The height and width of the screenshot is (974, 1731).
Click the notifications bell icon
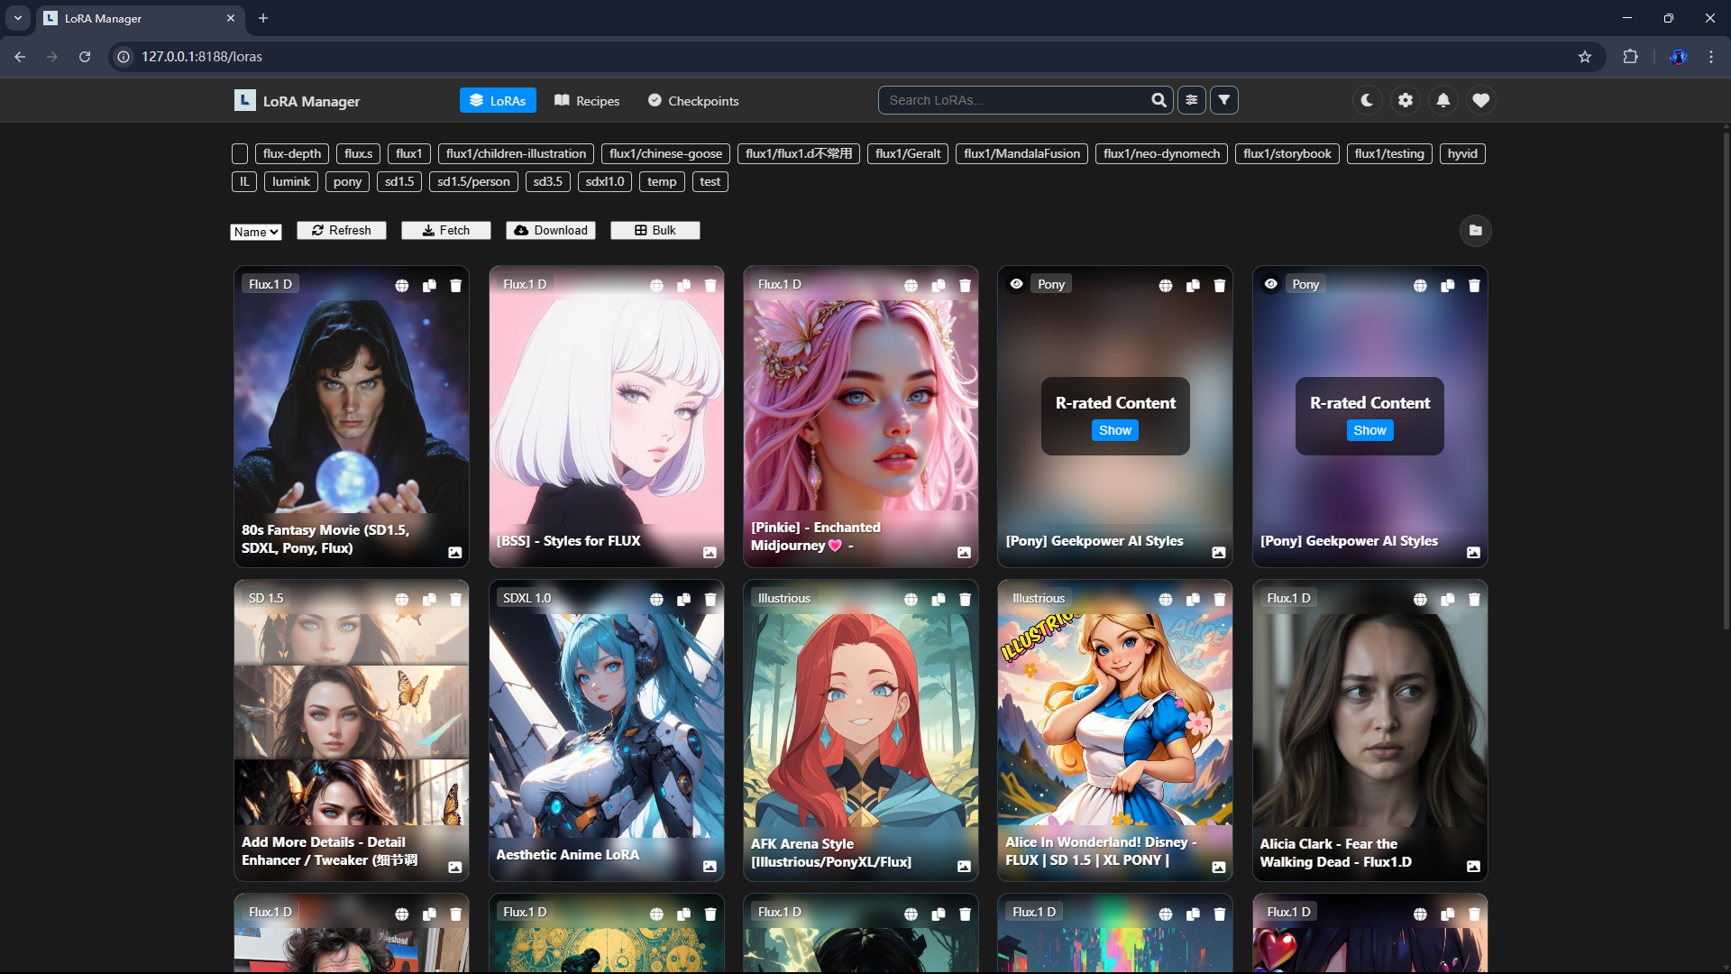tap(1442, 100)
